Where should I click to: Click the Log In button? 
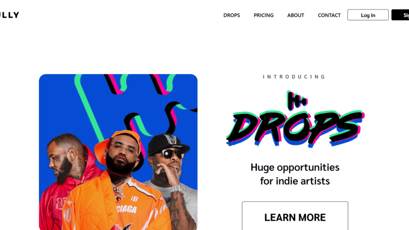[368, 15]
